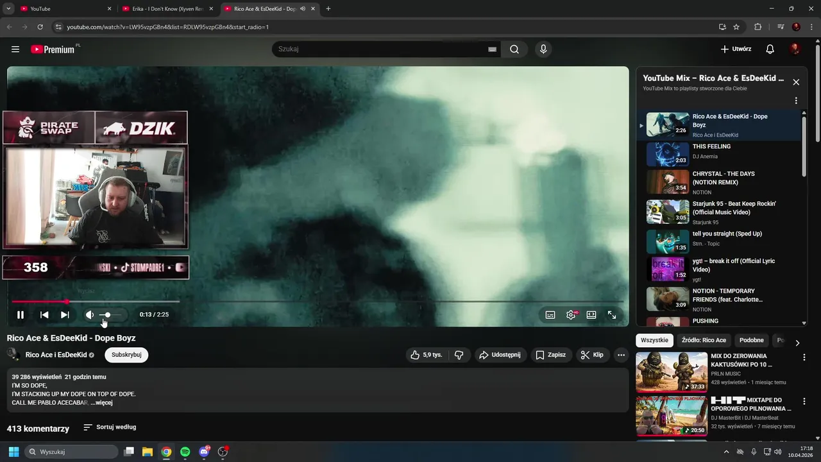Click the Udostępnij share button
821x462 pixels.
(x=501, y=355)
